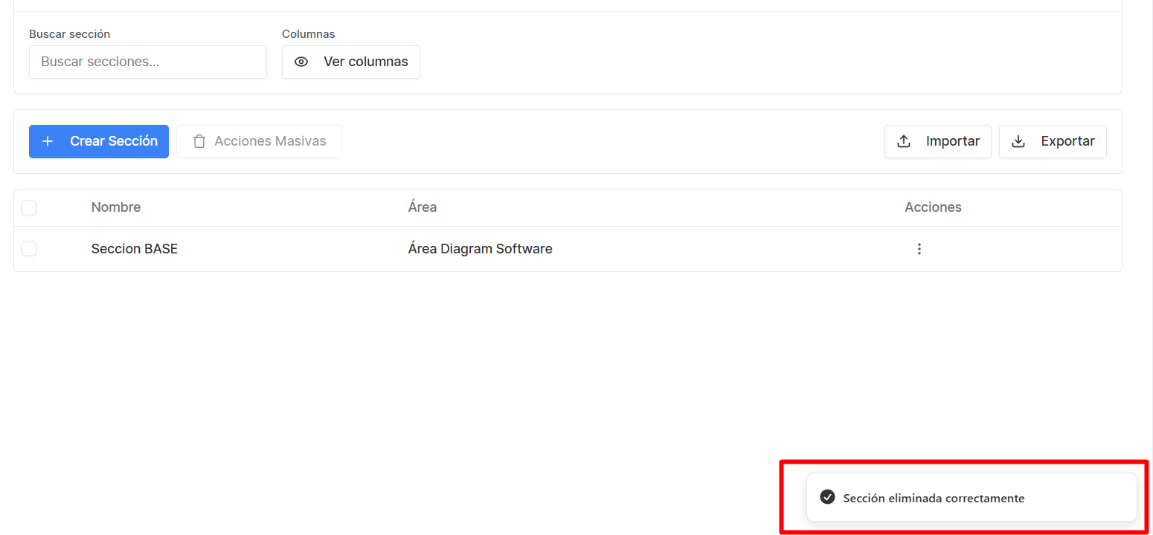Click the Exportar button
The width and height of the screenshot is (1153, 535).
(1053, 141)
